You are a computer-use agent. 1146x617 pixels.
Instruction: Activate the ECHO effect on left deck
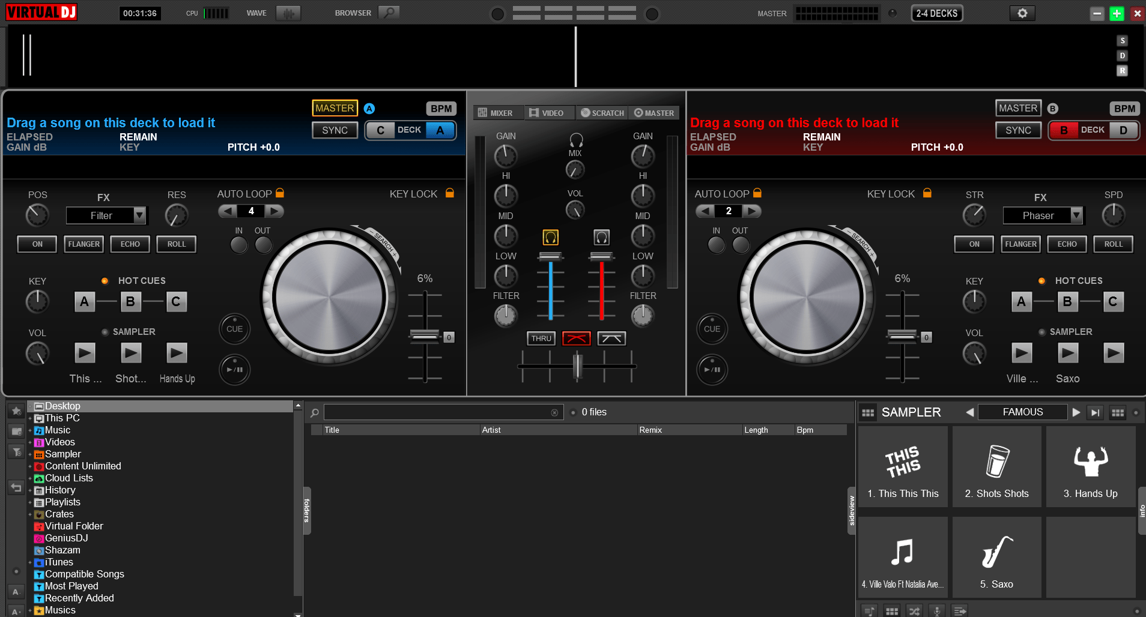click(x=130, y=244)
